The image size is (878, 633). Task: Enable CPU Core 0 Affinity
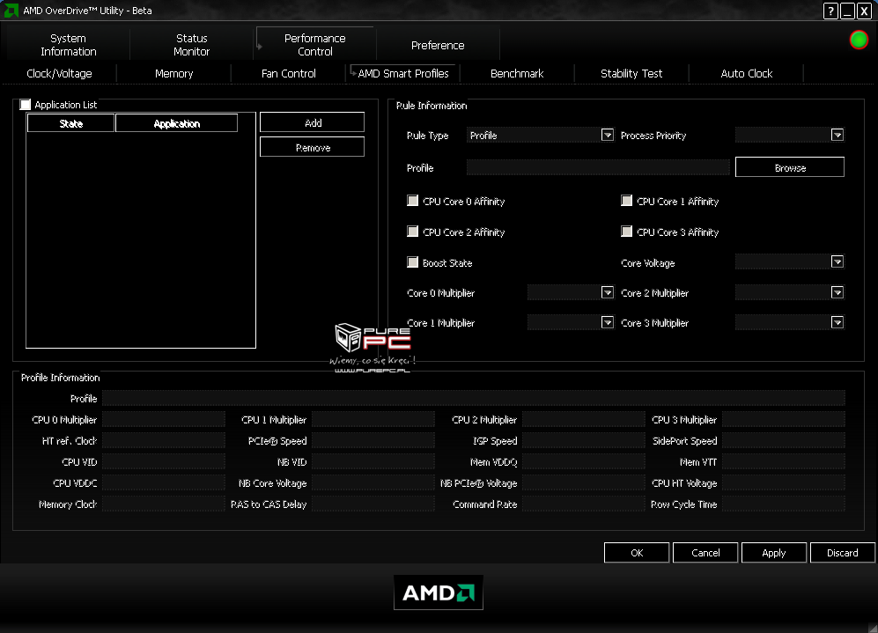click(x=413, y=201)
